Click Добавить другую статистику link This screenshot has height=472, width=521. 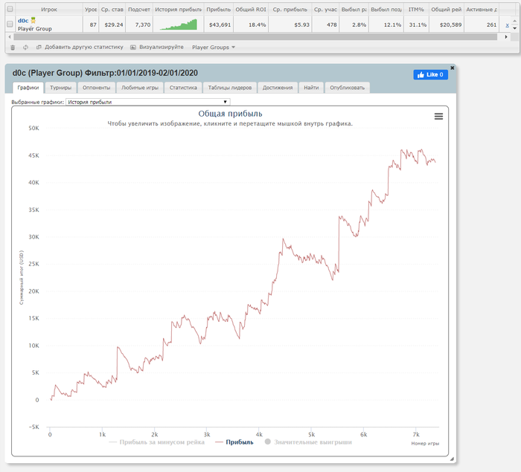coord(83,47)
